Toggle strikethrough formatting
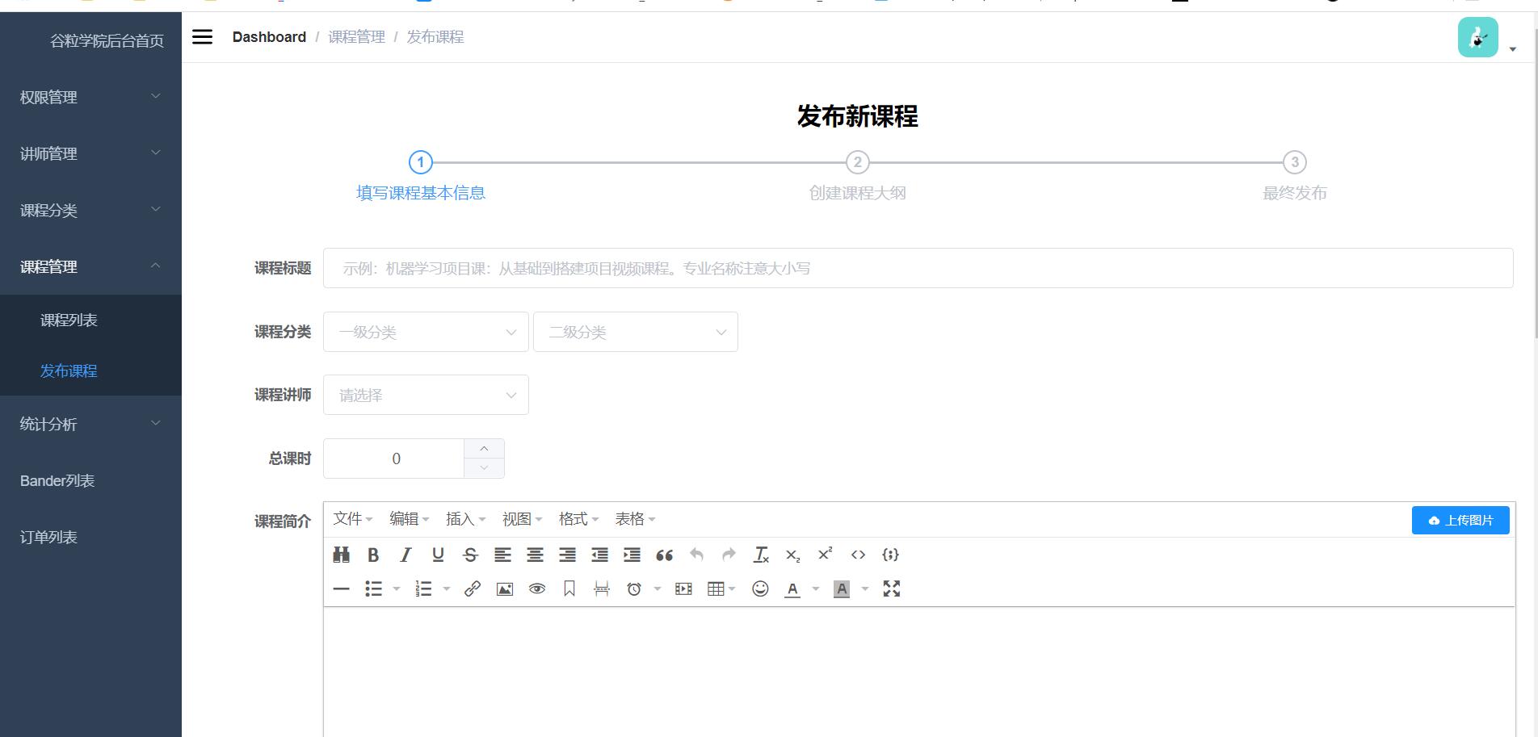This screenshot has height=737, width=1538. 470,555
